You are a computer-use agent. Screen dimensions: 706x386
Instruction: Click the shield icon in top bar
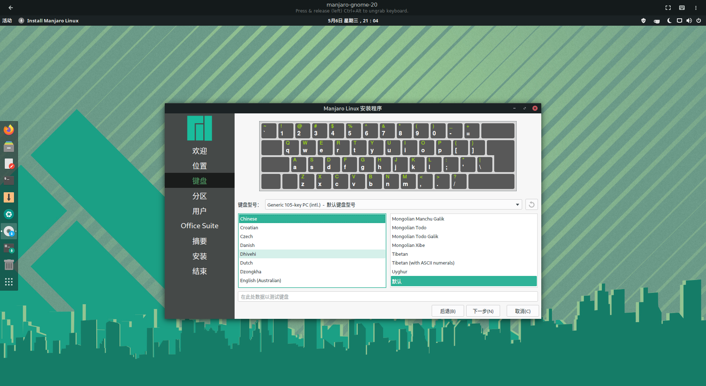[x=643, y=21]
